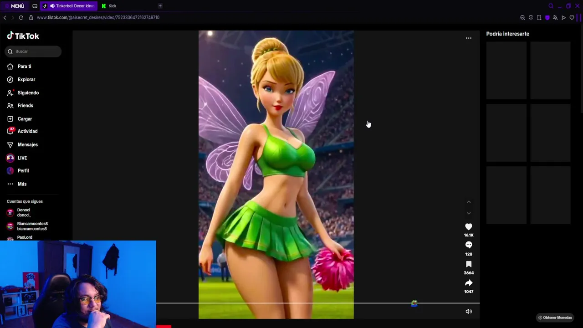Open the LIVE section
The width and height of the screenshot is (583, 328).
coord(22,158)
